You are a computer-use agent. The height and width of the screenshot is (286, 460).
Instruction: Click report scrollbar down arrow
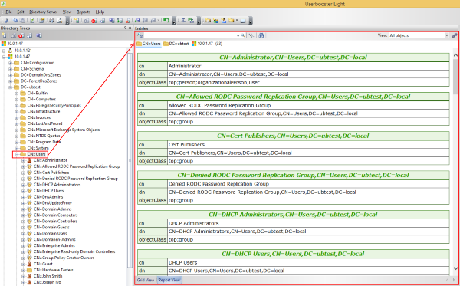point(455,268)
